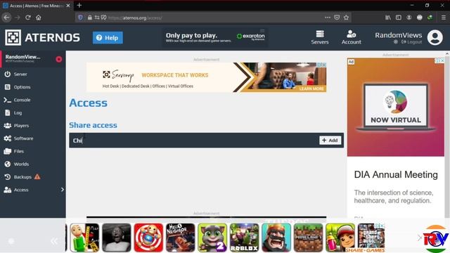This screenshot has width=450, height=253.
Task: Click the RandomViews profile avatar
Action: [435, 37]
